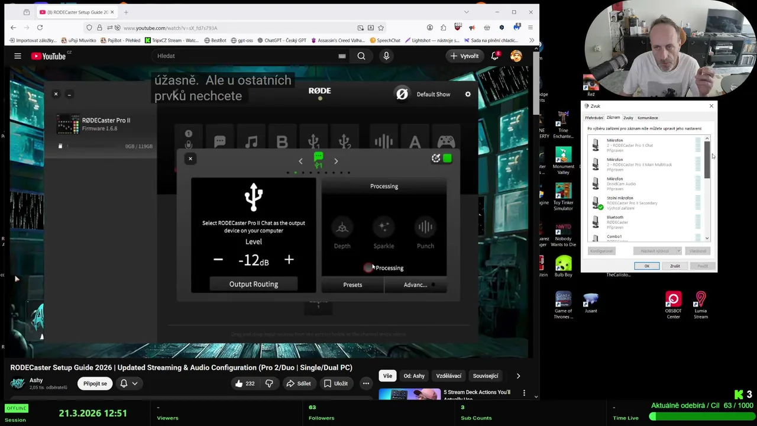Show more bookmarks chevron in bookmarks bar
Image resolution: width=757 pixels, height=426 pixels.
pos(531,40)
